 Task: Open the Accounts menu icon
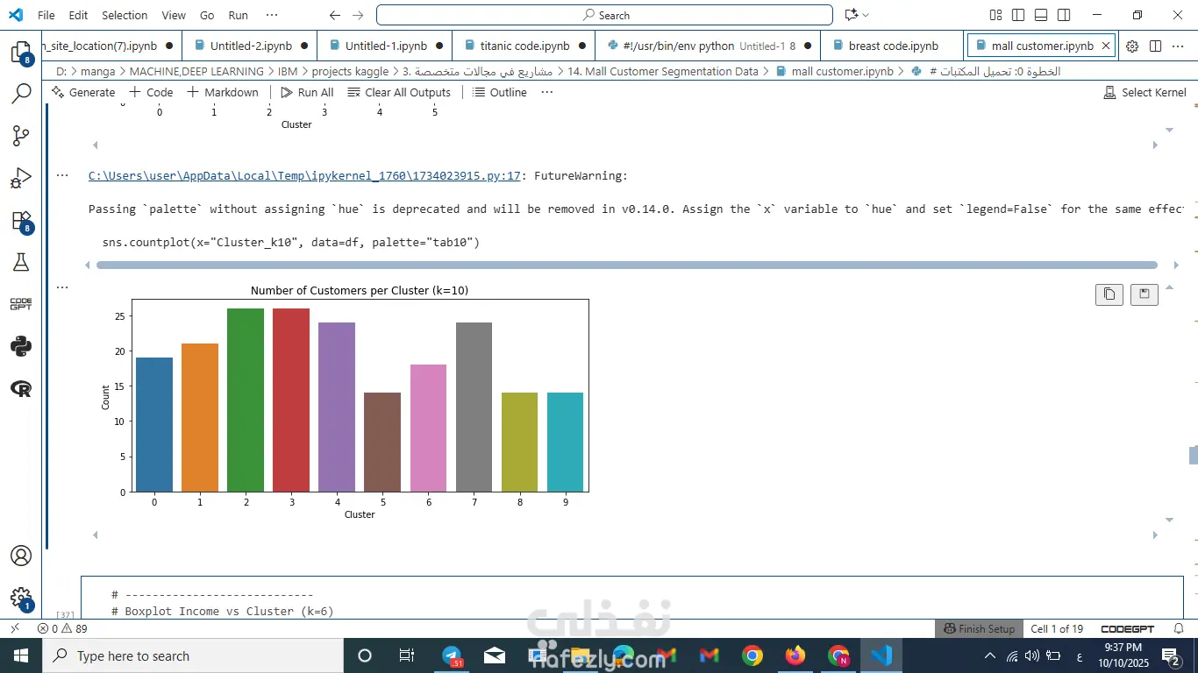click(21, 556)
